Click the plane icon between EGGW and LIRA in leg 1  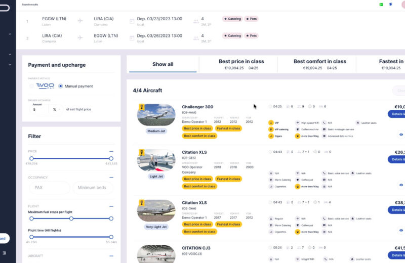click(x=80, y=21)
